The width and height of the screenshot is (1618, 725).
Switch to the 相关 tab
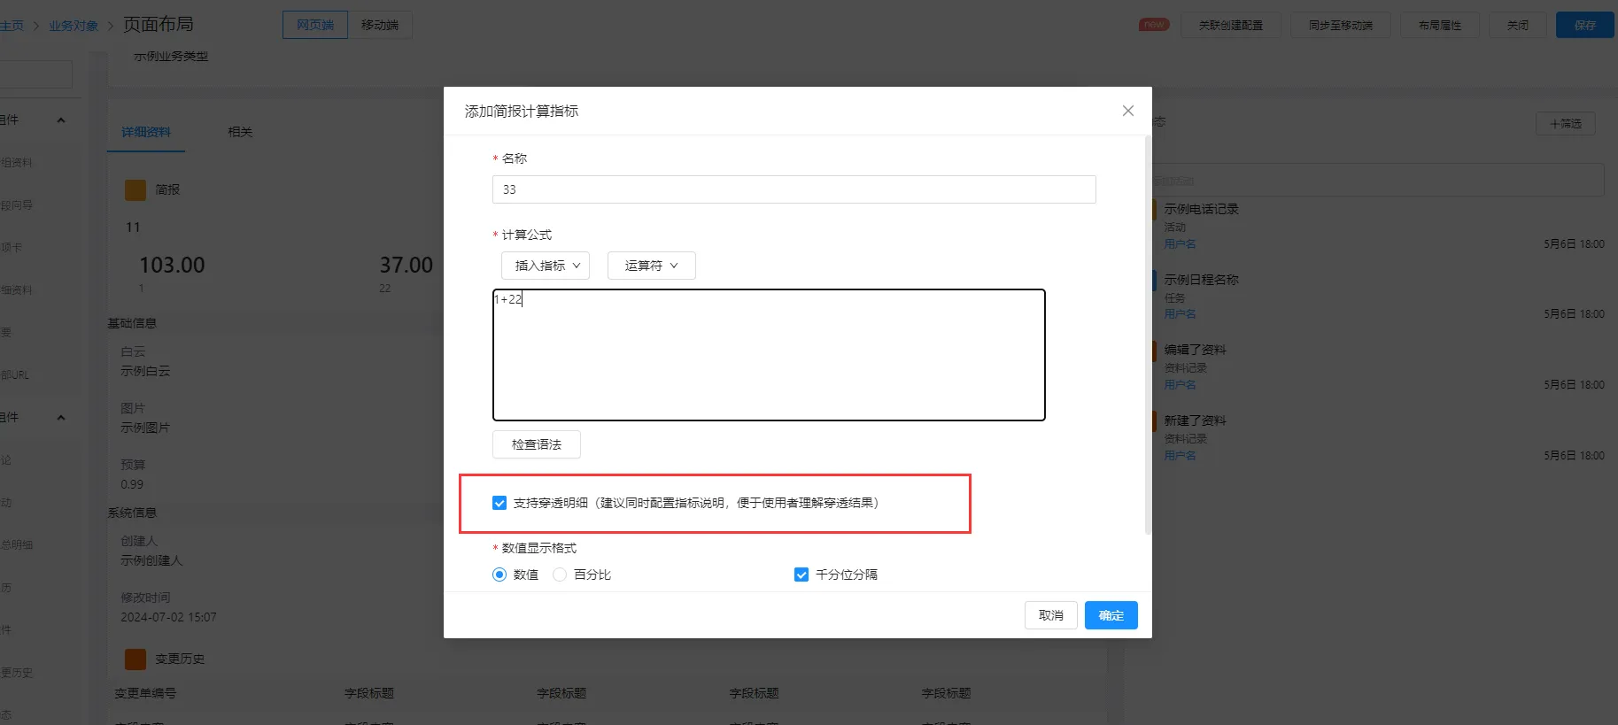[x=240, y=132]
